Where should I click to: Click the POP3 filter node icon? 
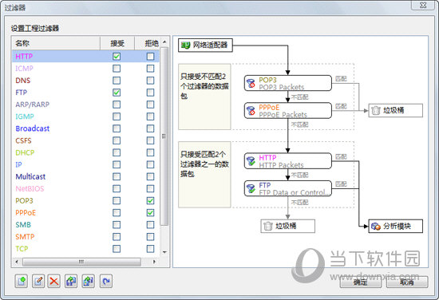pos(251,83)
